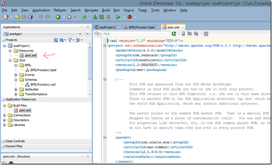Open the Search menu
This screenshot has width=272, height=165.
click(x=76, y=10)
